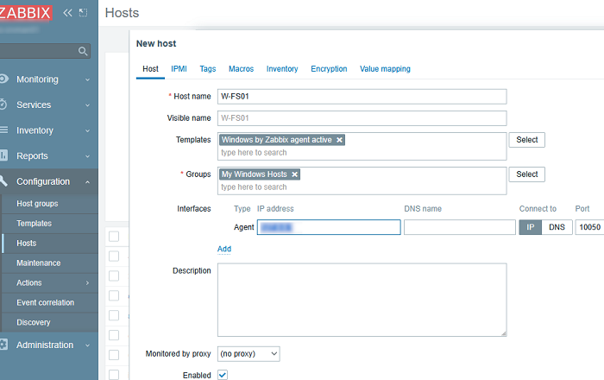Tick the third host row checkbox
Image resolution: width=604 pixels, height=380 pixels.
114,276
